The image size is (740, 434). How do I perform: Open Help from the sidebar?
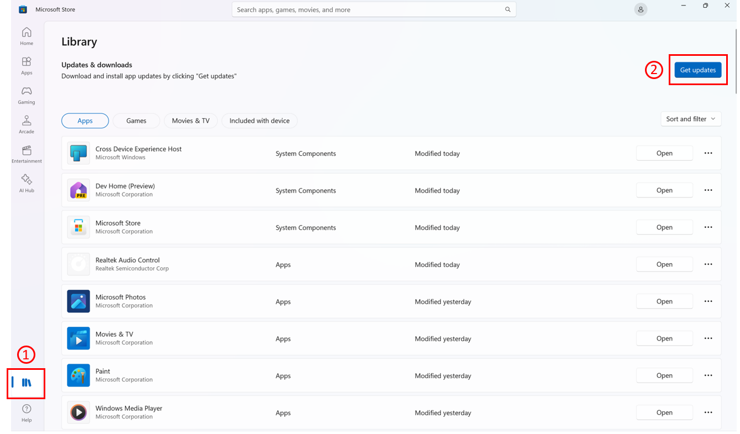[x=27, y=412]
